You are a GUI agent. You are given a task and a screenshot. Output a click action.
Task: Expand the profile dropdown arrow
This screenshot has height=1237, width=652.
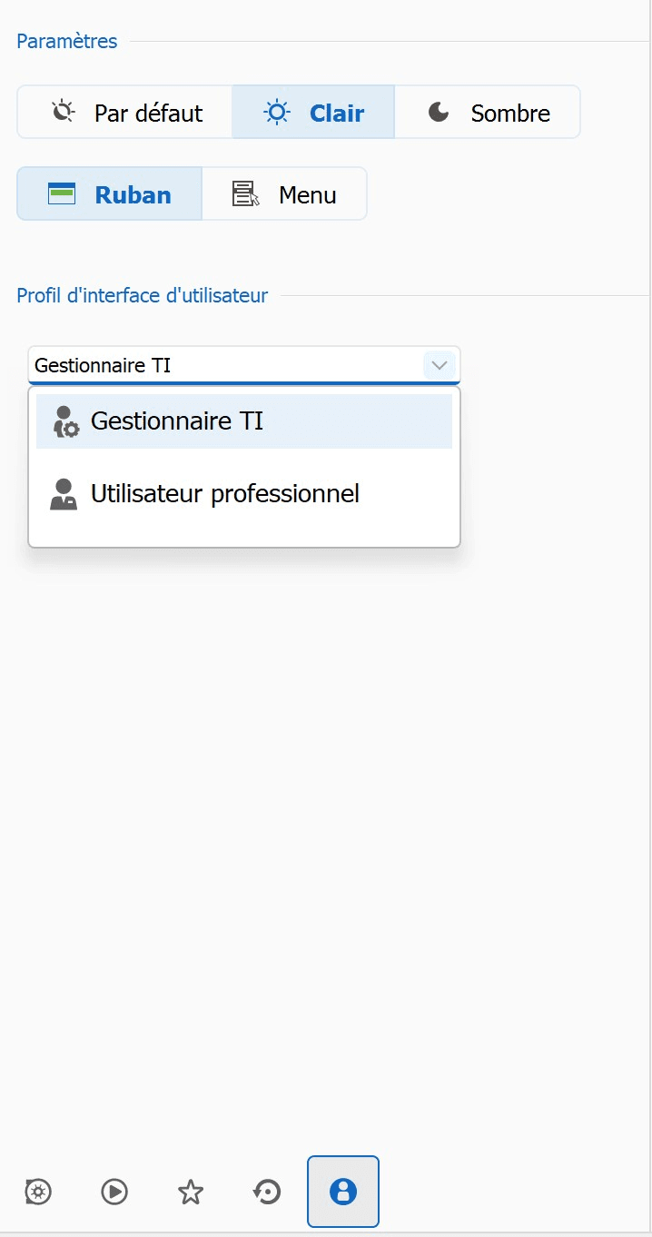click(440, 365)
